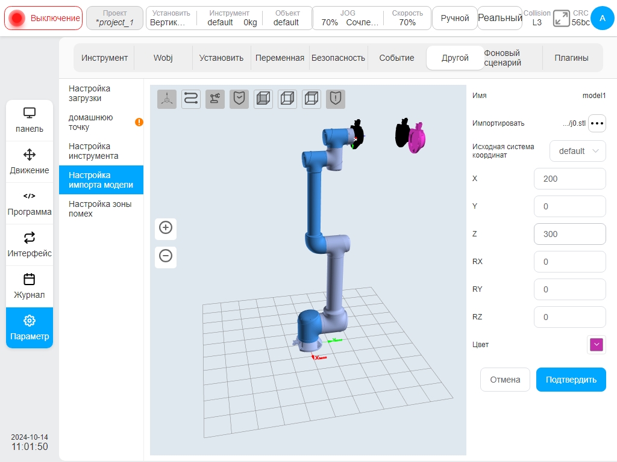Switch to Инструмент tab
617x462 pixels.
[104, 58]
